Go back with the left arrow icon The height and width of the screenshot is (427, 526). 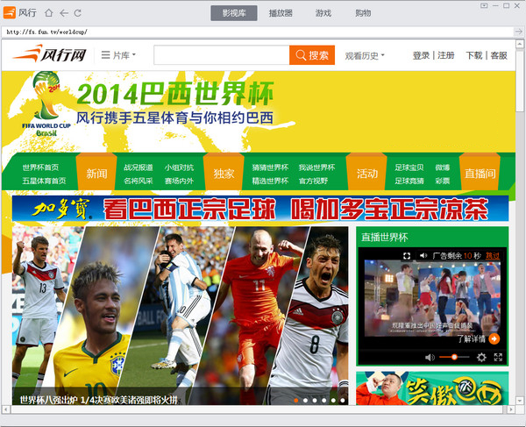tap(64, 13)
